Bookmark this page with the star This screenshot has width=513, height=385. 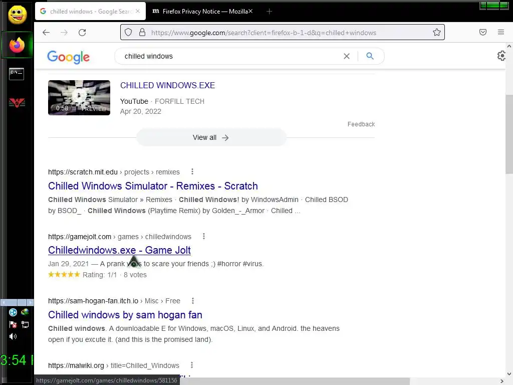(436, 33)
